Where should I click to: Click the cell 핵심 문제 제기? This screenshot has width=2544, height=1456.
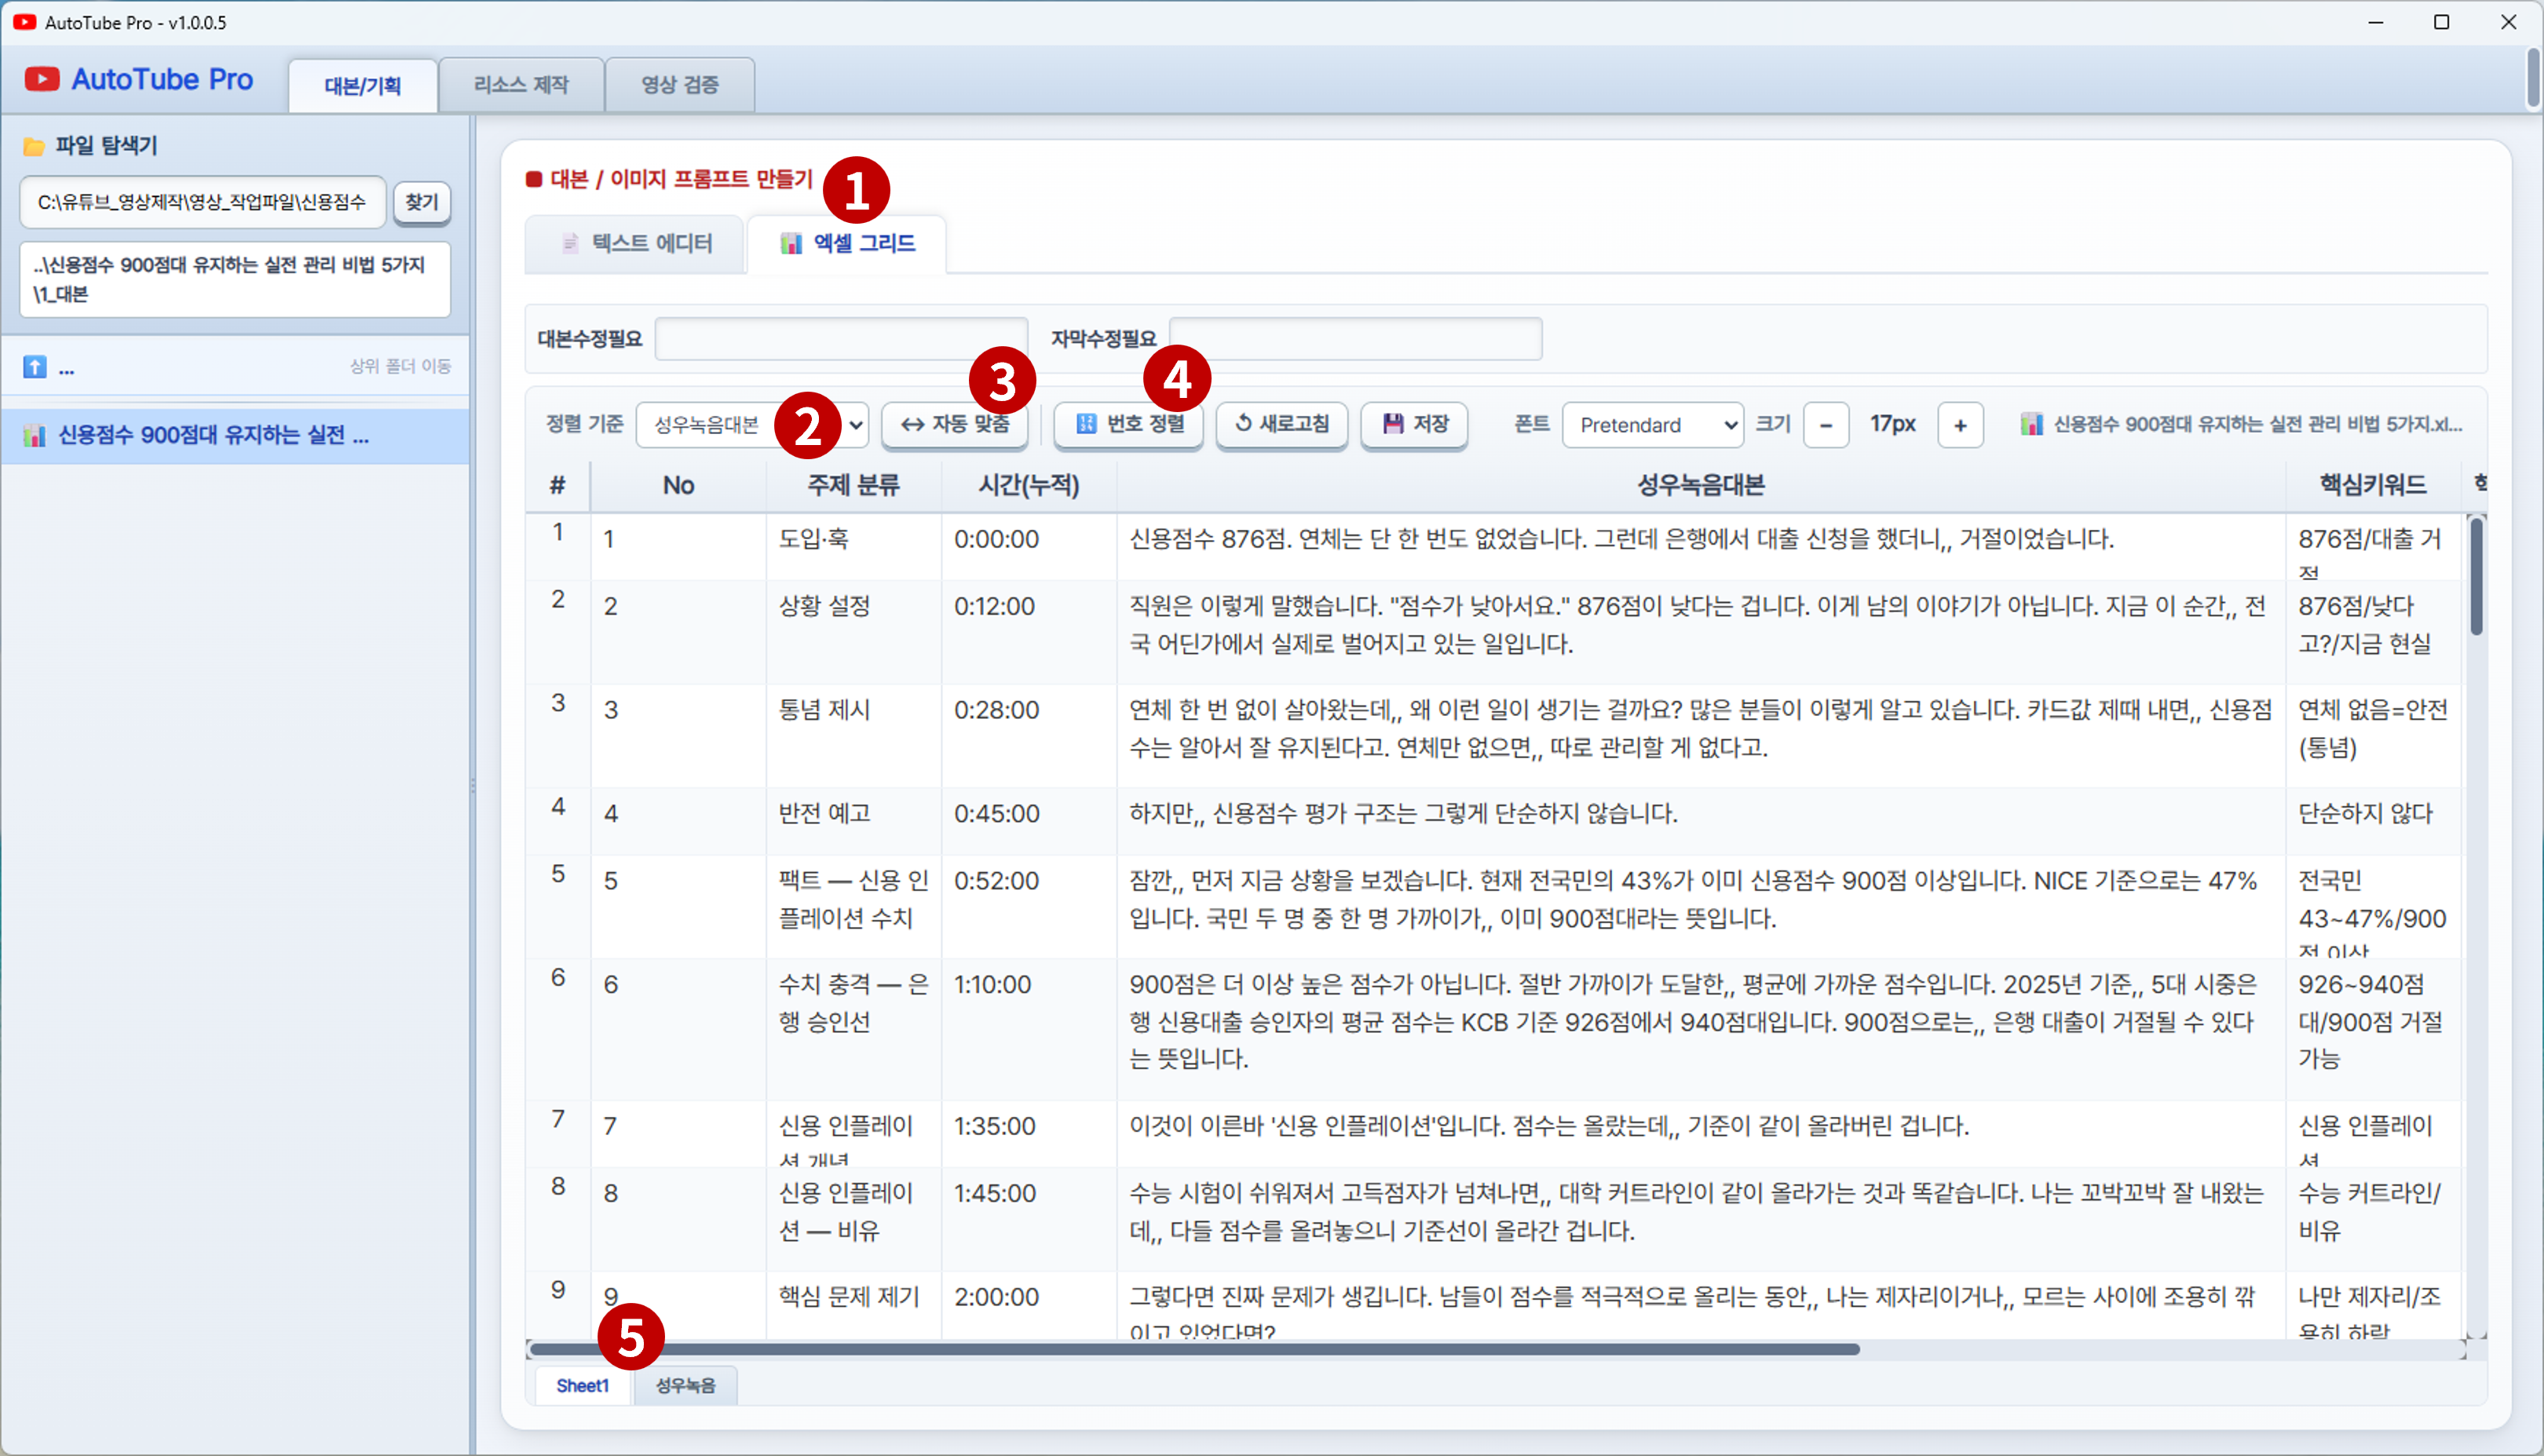click(853, 1305)
